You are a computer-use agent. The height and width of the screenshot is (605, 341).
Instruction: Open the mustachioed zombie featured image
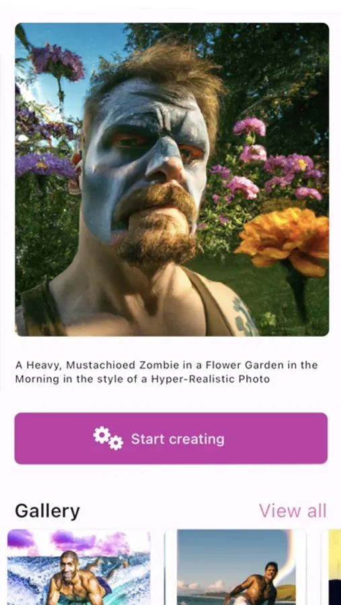coord(172,179)
